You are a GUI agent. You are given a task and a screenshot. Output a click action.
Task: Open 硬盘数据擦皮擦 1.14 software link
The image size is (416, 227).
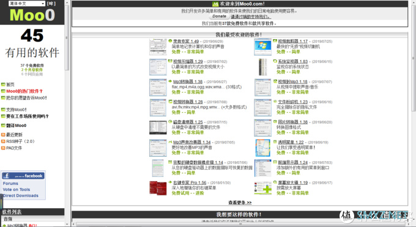[198, 162]
